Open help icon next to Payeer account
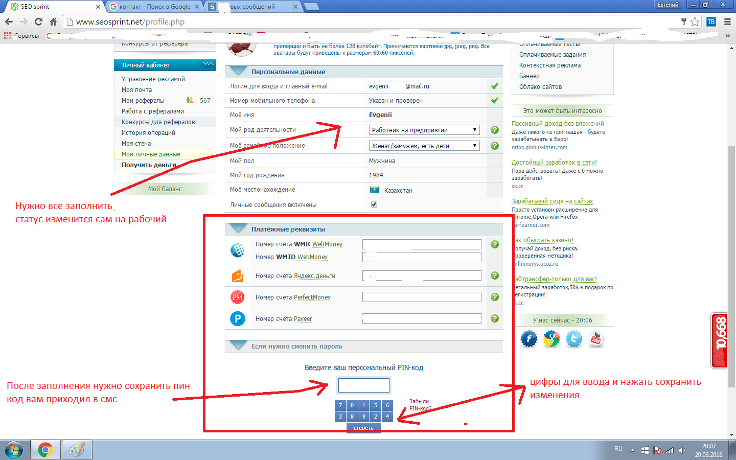 pyautogui.click(x=495, y=318)
